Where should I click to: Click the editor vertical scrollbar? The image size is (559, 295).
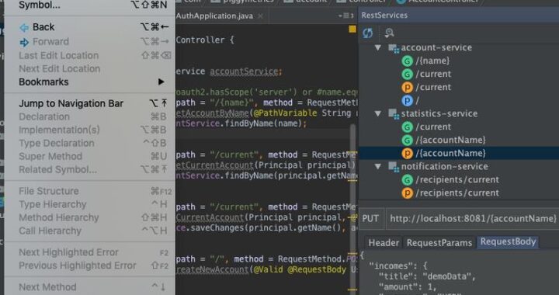pos(353,200)
